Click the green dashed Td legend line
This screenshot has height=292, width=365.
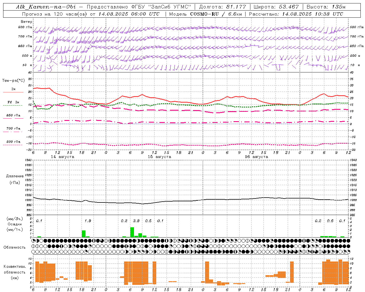pos(13,105)
